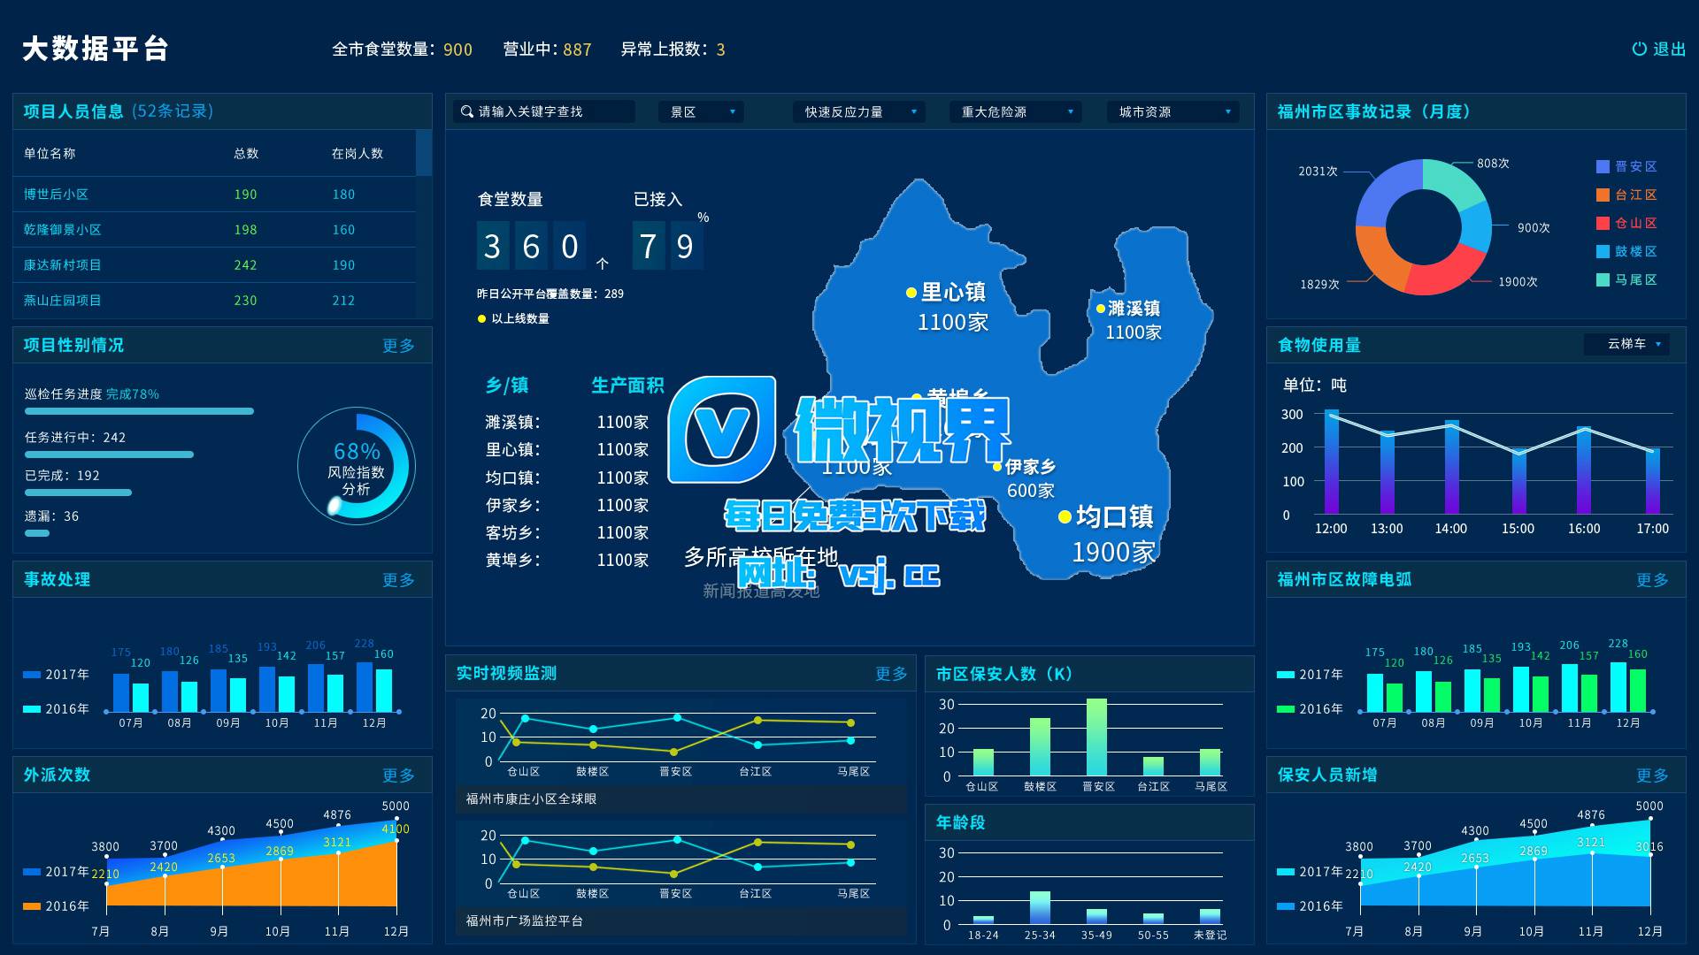The height and width of the screenshot is (955, 1699).
Task: Open the 景区 dropdown
Action: click(700, 112)
